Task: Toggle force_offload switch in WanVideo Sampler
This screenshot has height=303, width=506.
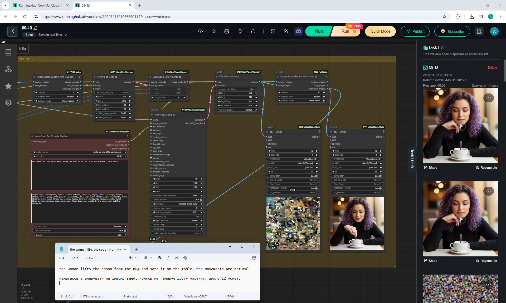Action: 201,200
